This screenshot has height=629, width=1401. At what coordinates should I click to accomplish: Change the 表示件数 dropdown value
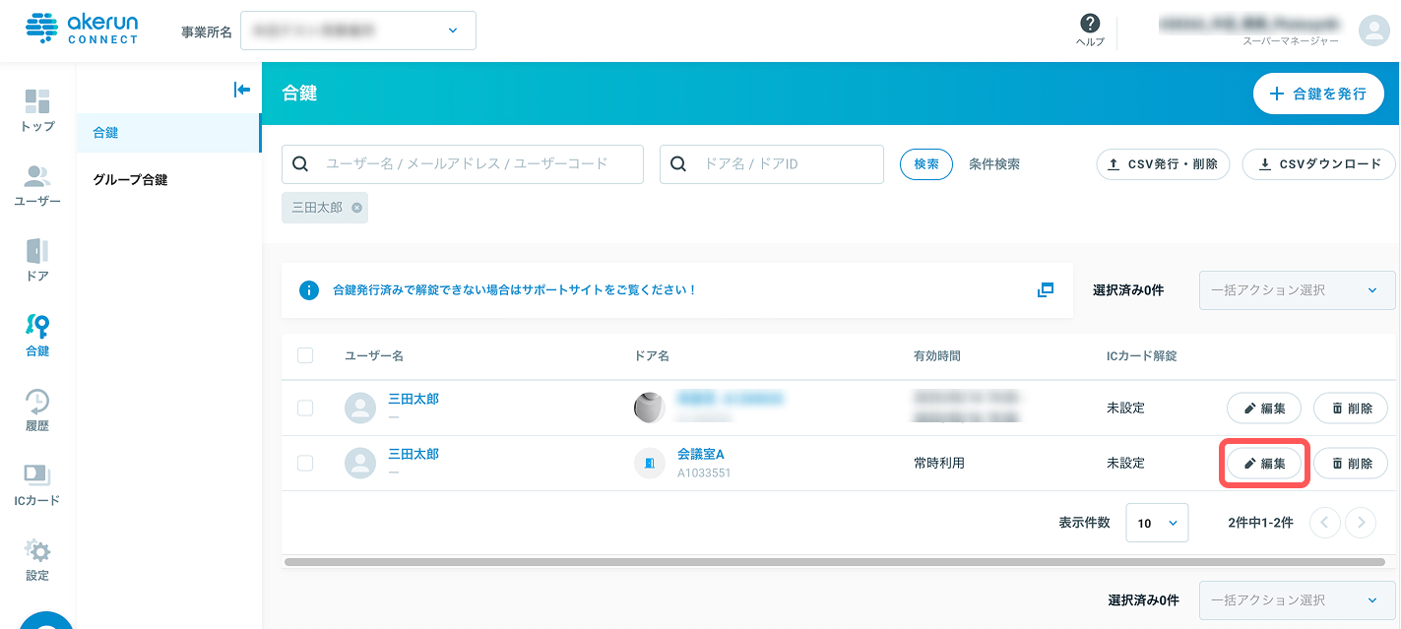tap(1157, 523)
